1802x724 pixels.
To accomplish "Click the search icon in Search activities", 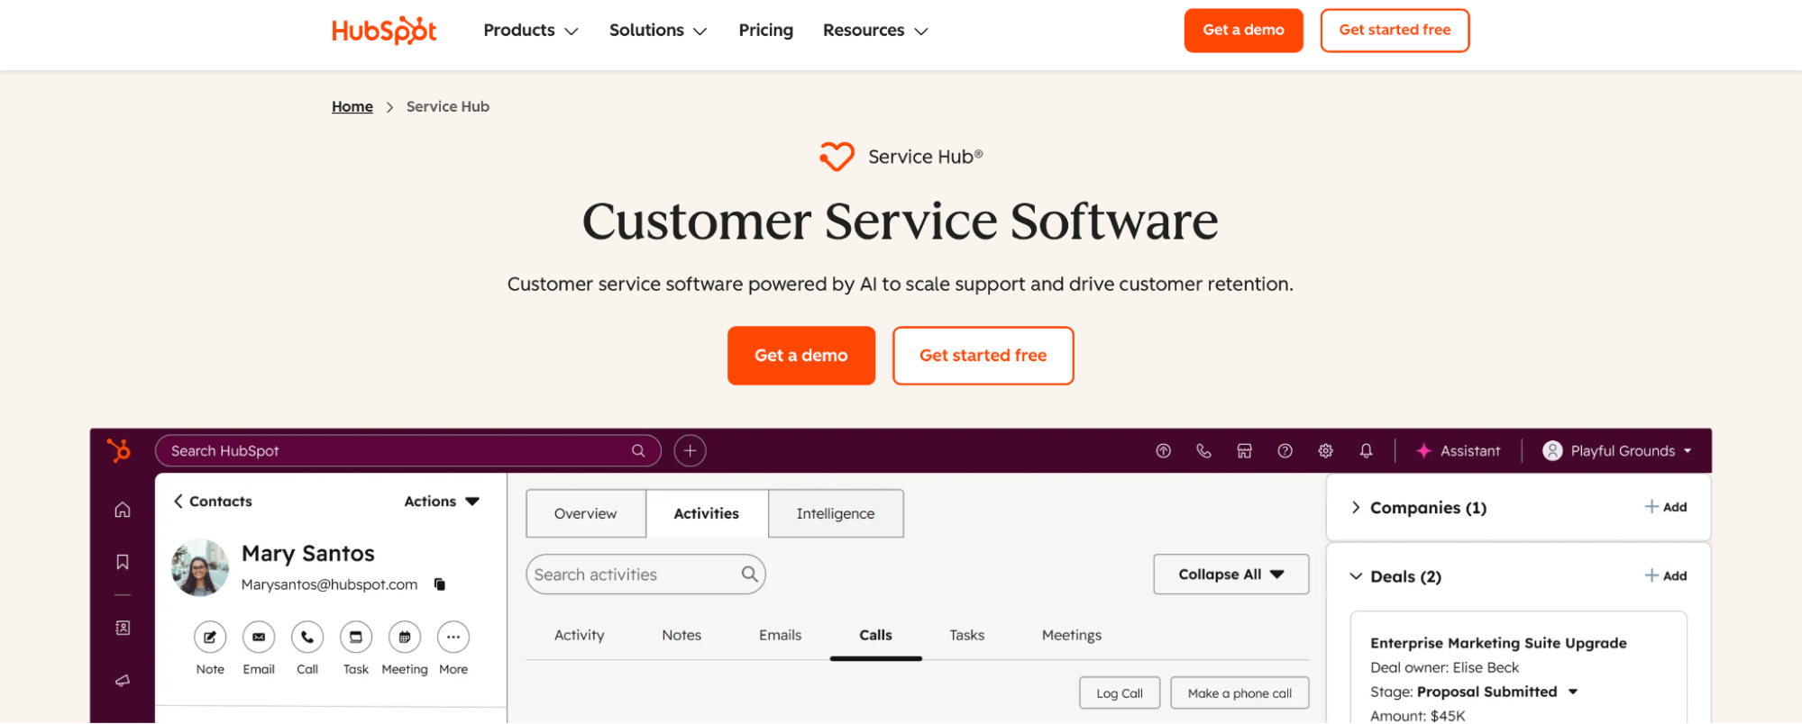I will [750, 574].
